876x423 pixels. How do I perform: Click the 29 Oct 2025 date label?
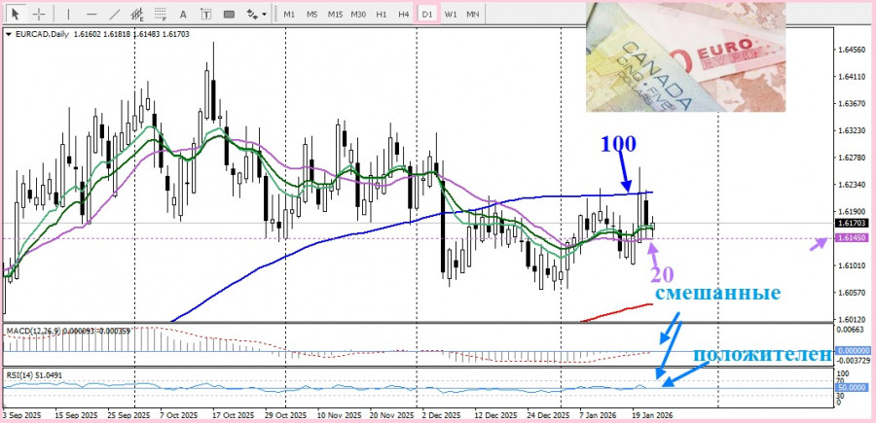(x=286, y=416)
